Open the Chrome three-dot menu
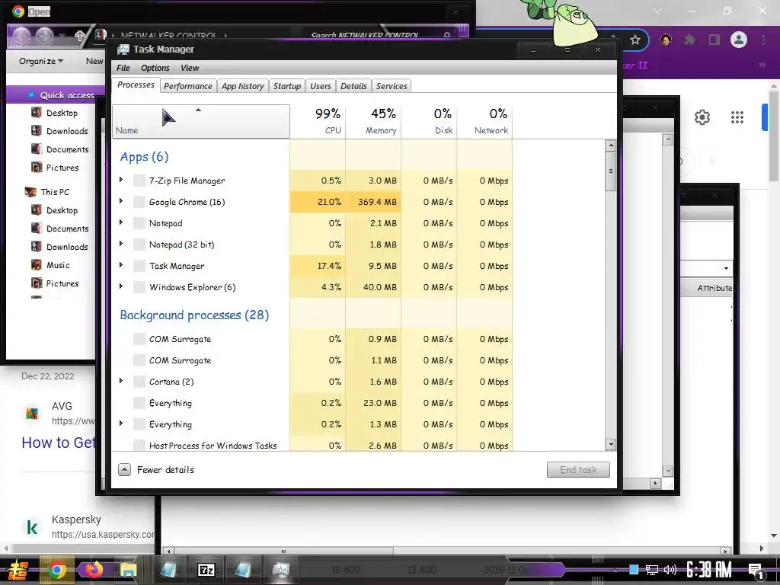The height and width of the screenshot is (585, 780). click(x=763, y=40)
